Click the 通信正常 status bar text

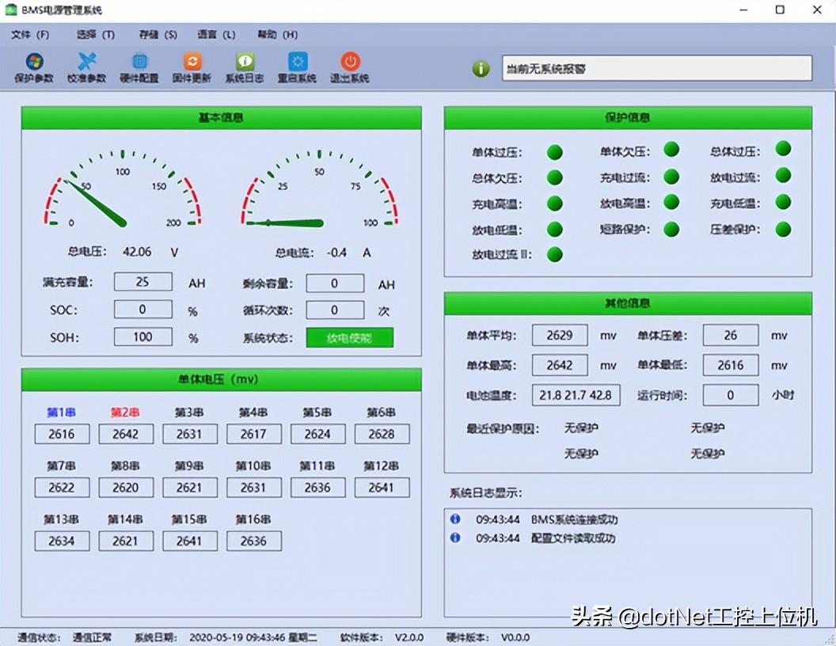point(93,637)
